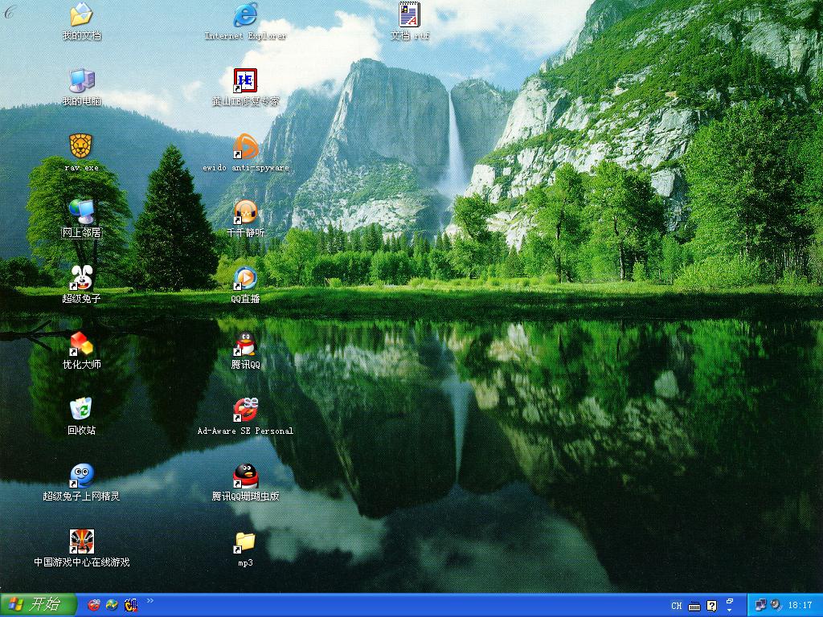Viewport: 823px width, 617px height.
Task: Click third quick launch icon in taskbar
Action: click(x=131, y=605)
